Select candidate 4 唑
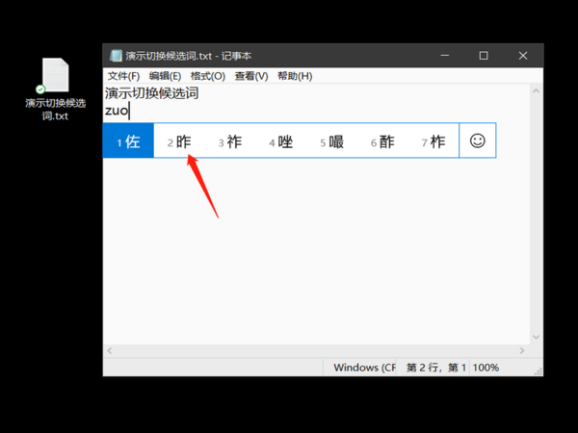 [281, 141]
